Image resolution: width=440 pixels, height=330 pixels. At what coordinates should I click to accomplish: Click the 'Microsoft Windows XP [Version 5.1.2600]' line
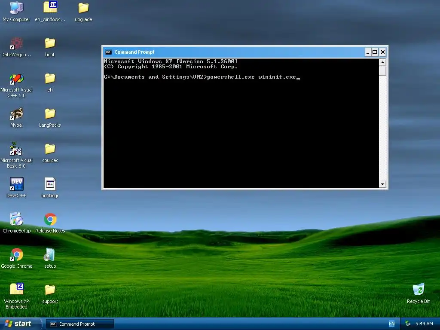(x=171, y=61)
